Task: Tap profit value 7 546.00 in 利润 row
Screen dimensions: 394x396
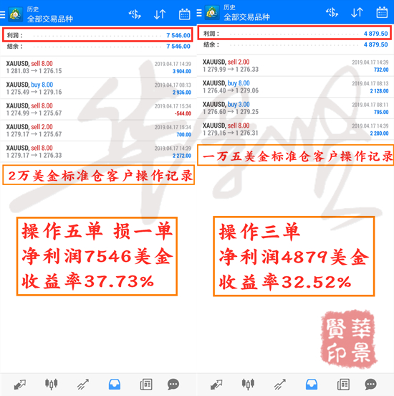Action: coord(178,35)
